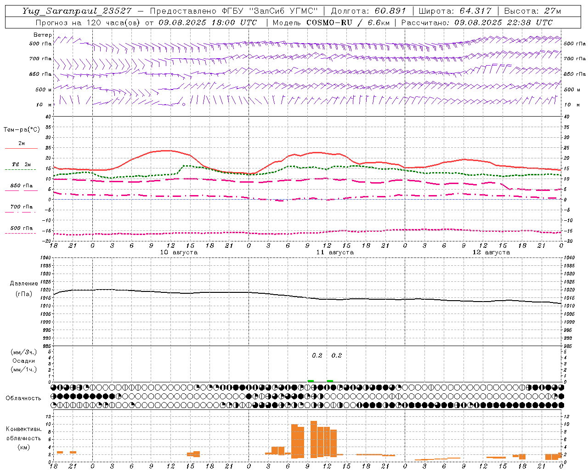Click the tallest orange convective cloud bar
Image resolution: width=588 pixels, height=470 pixels.
(314, 439)
